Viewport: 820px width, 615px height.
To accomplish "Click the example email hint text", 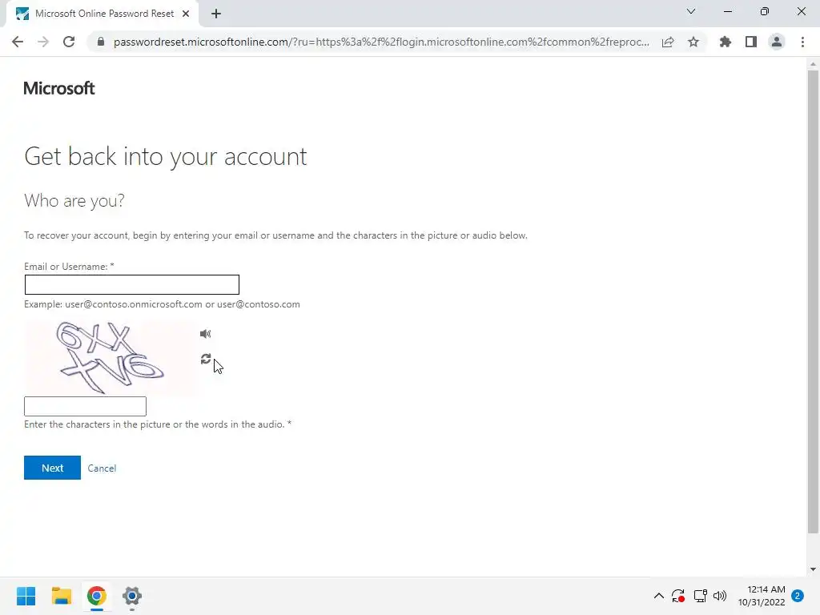I will (162, 304).
